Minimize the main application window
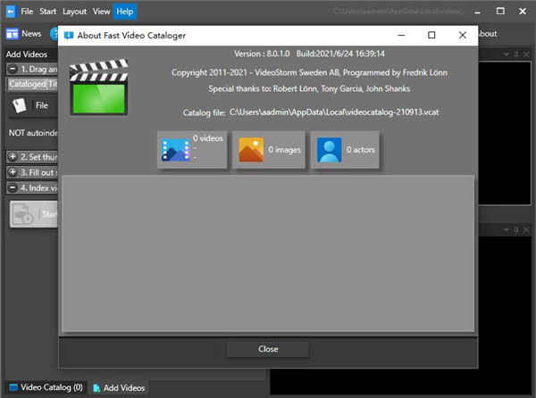Screen dimensions: 536x398 point(478,12)
